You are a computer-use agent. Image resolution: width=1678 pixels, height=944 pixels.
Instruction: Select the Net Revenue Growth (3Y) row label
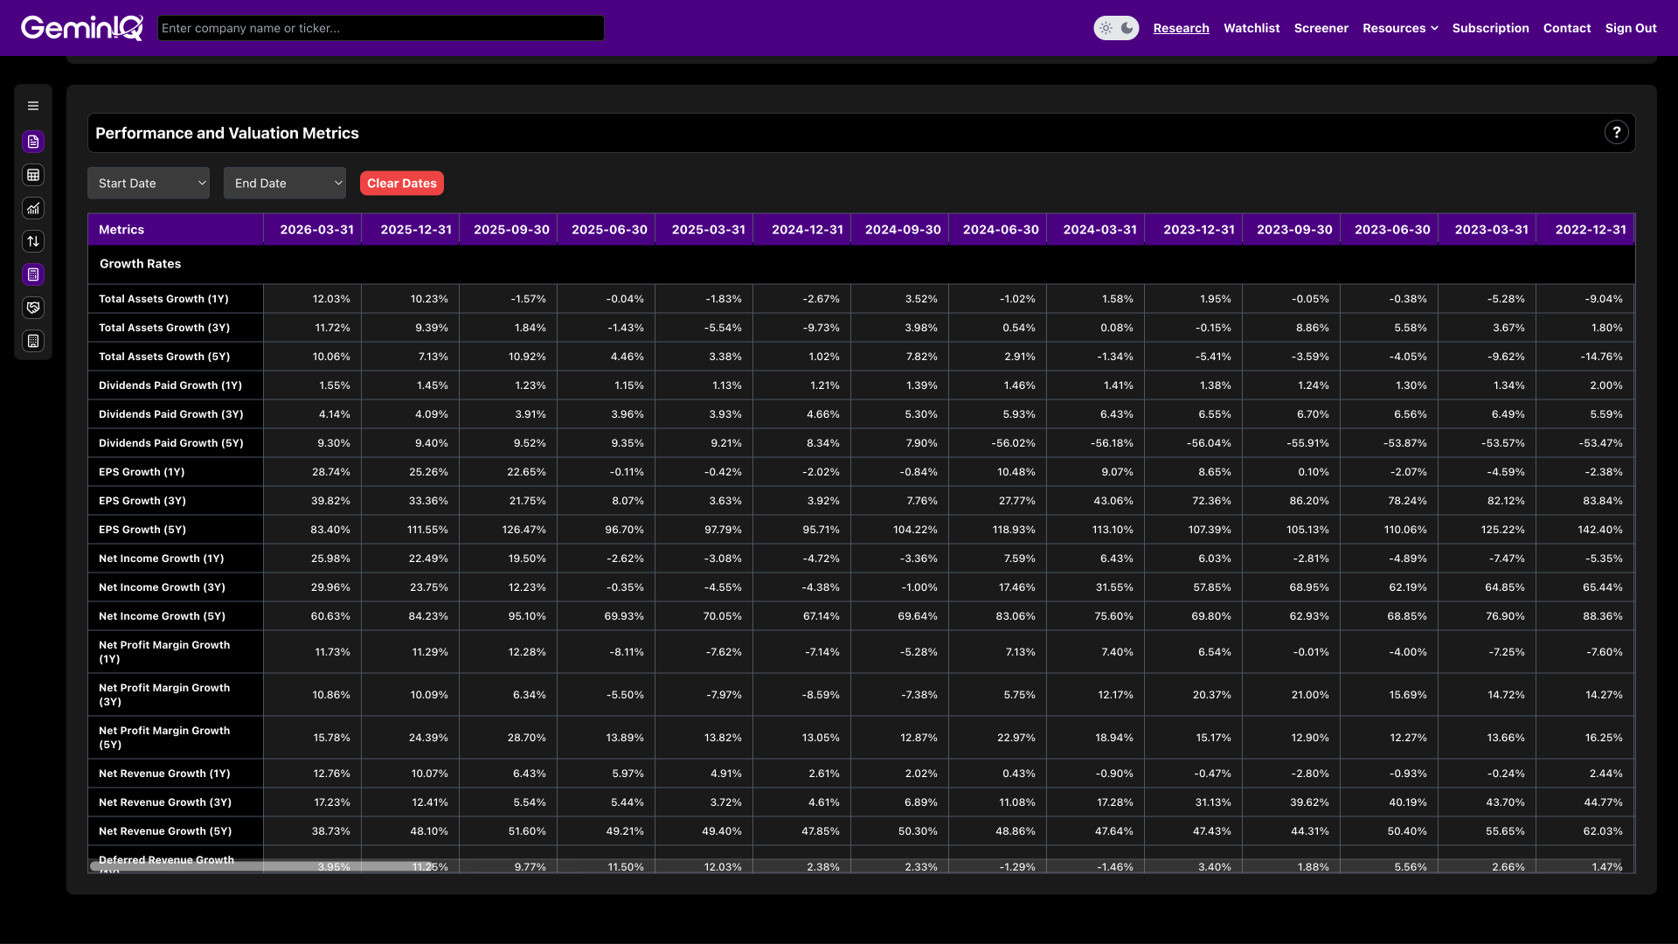pyautogui.click(x=165, y=802)
